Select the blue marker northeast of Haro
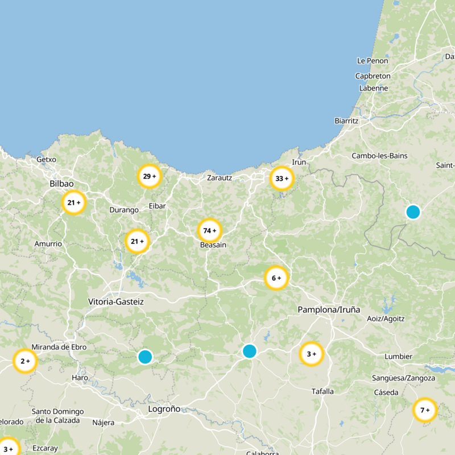 coord(145,357)
